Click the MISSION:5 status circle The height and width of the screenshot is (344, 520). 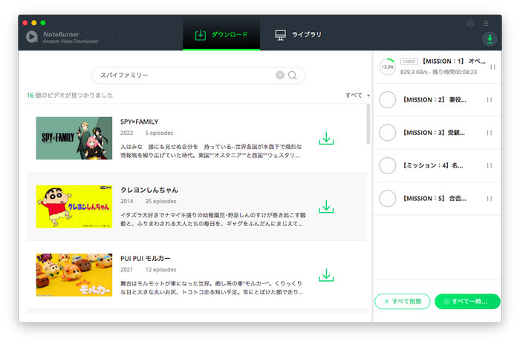coord(387,199)
